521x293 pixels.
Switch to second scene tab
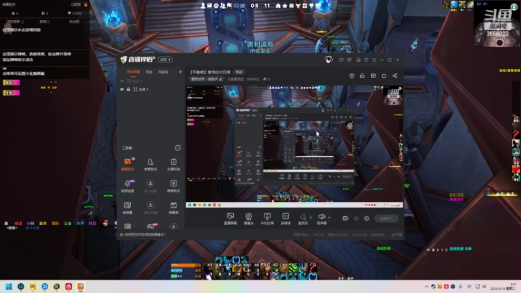[x=149, y=72]
